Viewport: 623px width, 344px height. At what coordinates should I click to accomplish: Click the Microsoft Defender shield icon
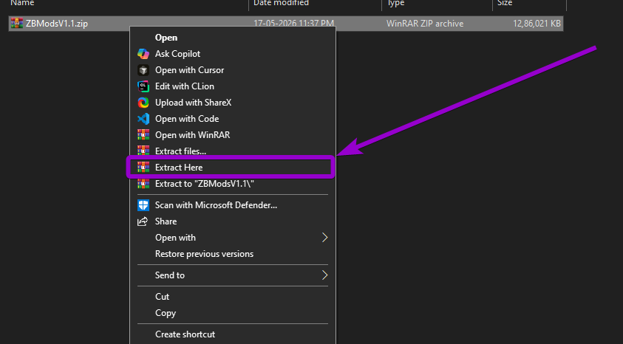[x=143, y=205]
